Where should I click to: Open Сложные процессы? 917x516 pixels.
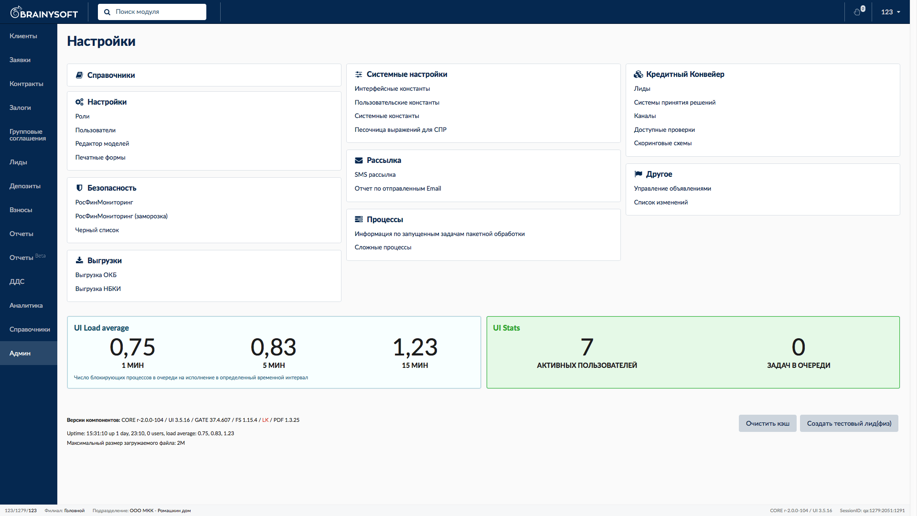point(383,247)
